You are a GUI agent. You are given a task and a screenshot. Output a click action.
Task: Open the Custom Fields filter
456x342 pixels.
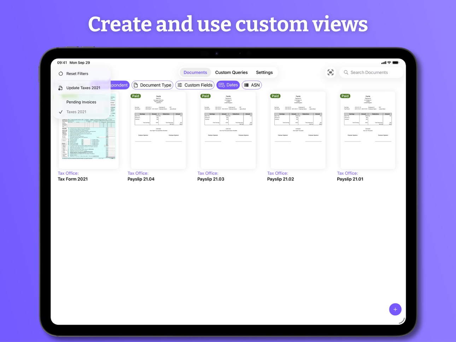(195, 85)
